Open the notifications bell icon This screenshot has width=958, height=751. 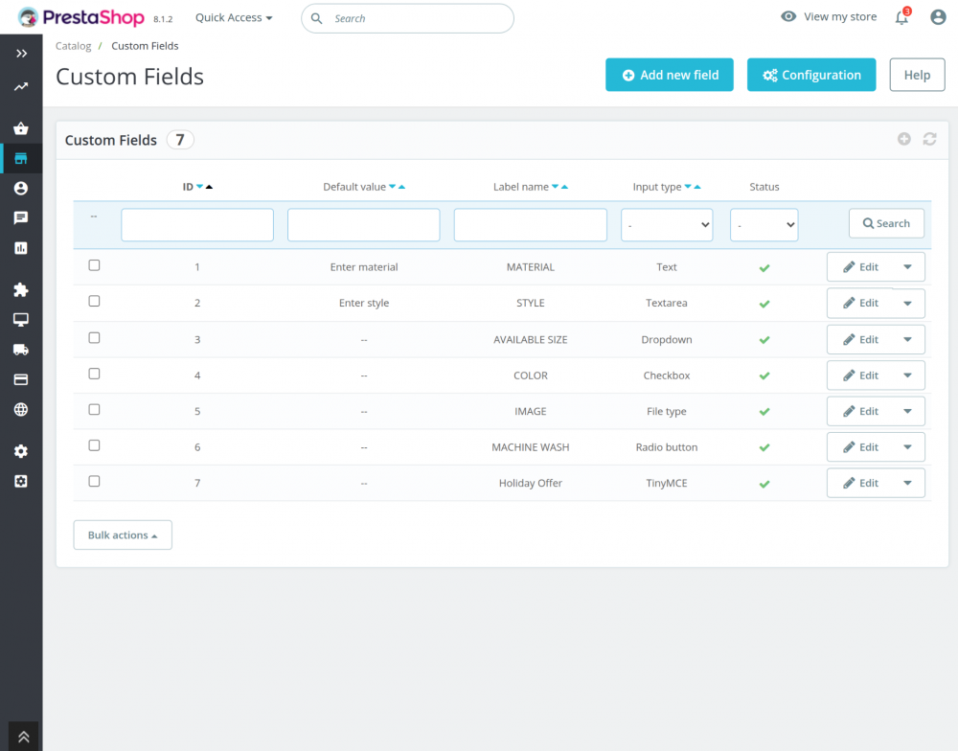(x=902, y=17)
